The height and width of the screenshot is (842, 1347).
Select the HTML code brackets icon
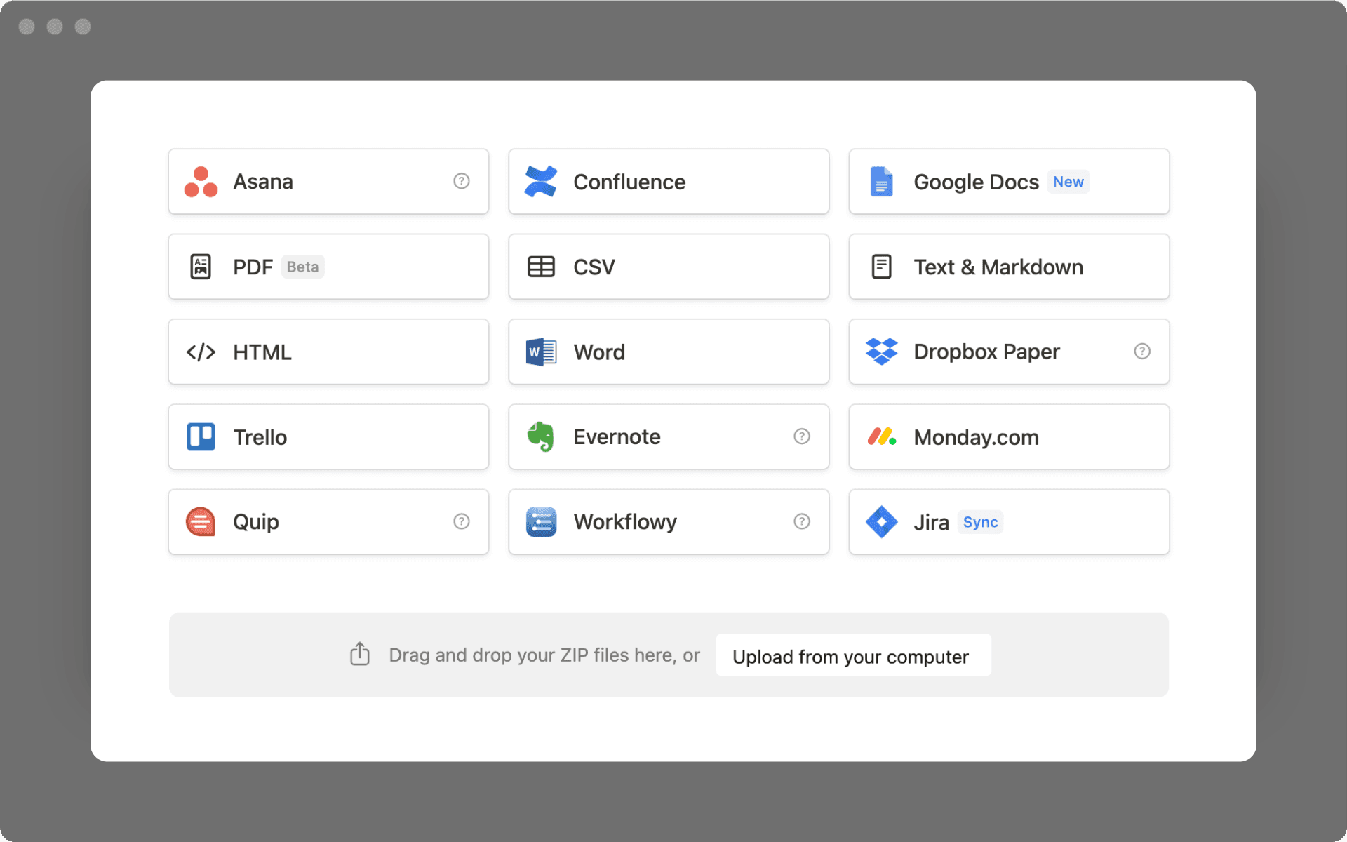coord(200,352)
